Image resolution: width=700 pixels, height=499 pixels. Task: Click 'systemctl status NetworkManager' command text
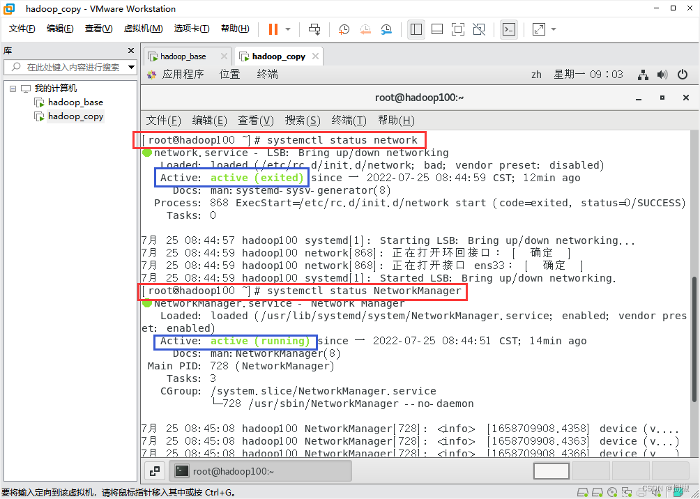pyautogui.click(x=364, y=291)
